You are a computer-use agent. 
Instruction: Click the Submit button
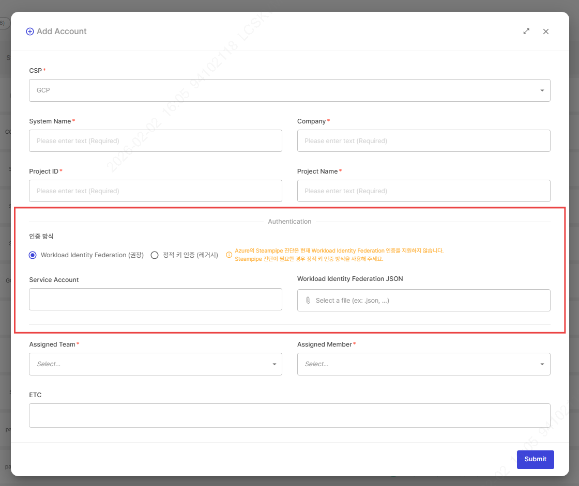[x=535, y=459]
